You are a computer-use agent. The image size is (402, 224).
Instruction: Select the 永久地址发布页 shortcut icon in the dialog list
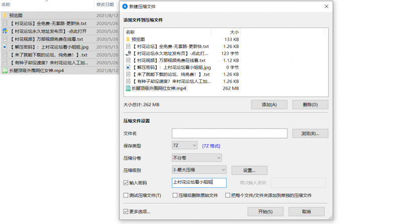click(x=128, y=53)
